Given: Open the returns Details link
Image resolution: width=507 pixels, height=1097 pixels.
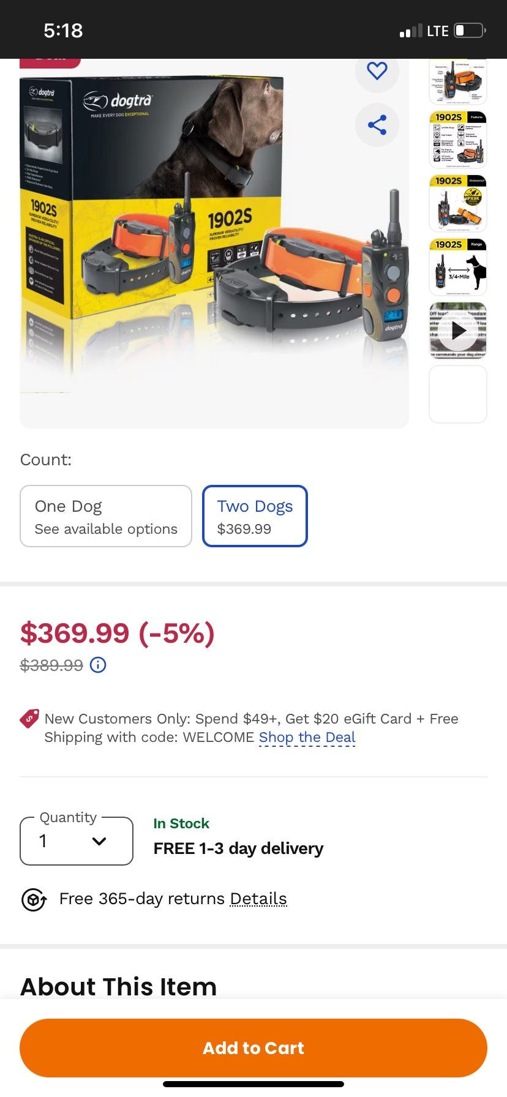Looking at the screenshot, I should click(258, 899).
